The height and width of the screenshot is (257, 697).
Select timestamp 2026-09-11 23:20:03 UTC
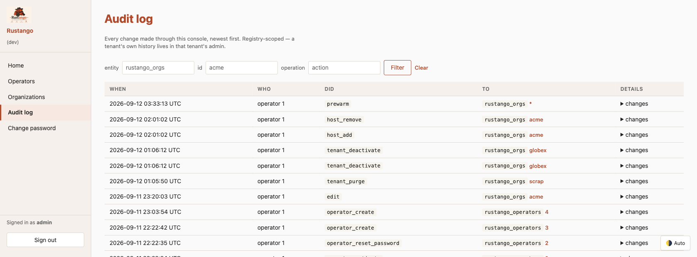tap(145, 196)
